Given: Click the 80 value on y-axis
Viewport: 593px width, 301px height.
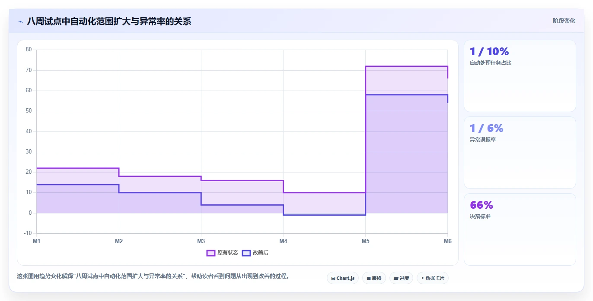Looking at the screenshot, I should pos(29,50).
